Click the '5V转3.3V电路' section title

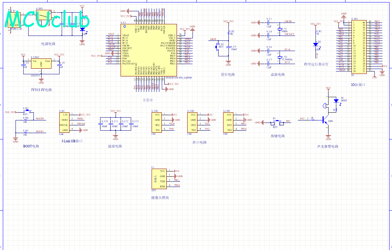coord(41,90)
